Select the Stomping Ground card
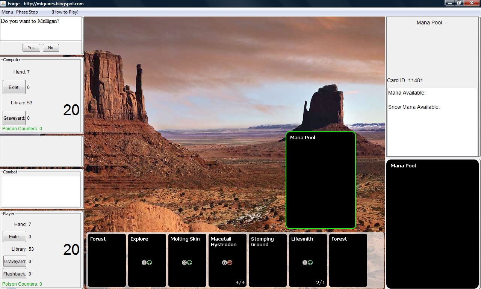 click(x=268, y=260)
